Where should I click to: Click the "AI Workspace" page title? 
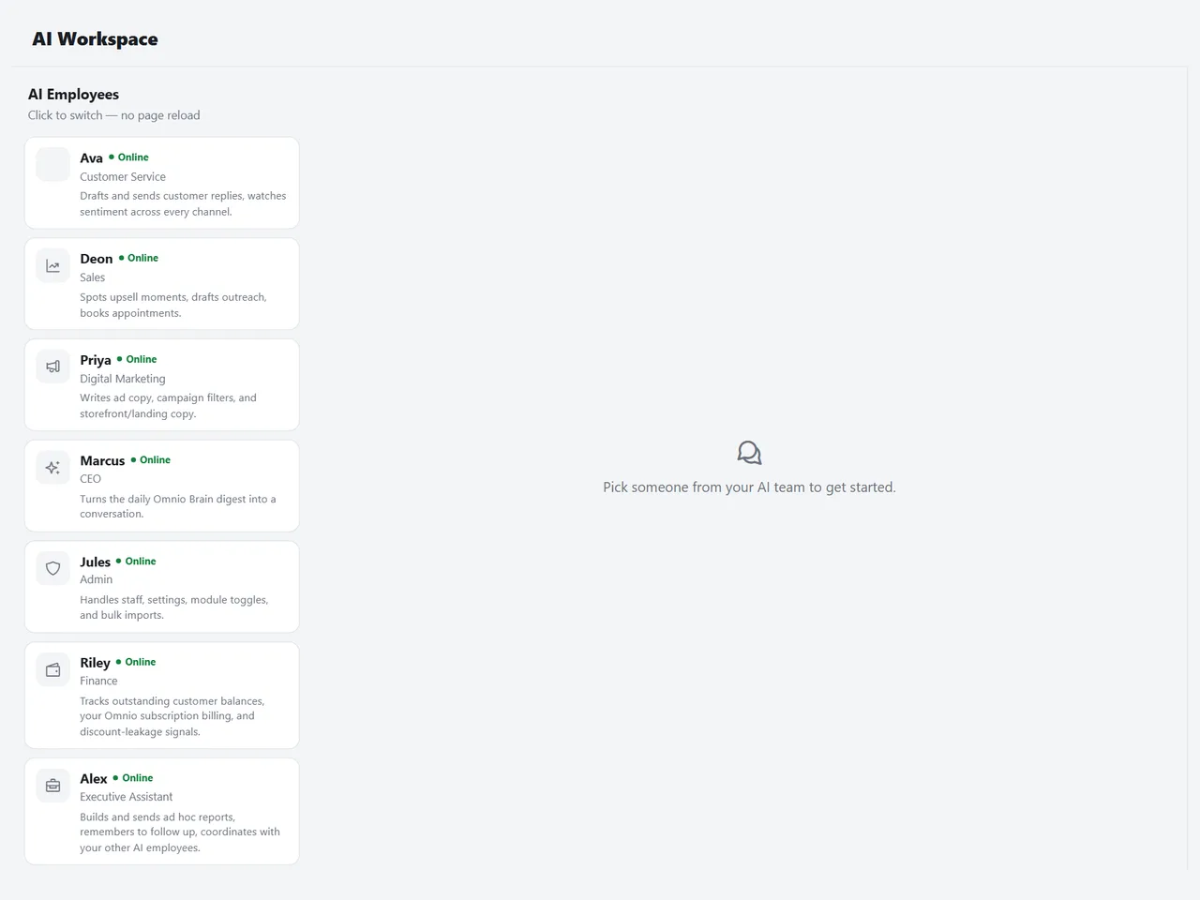tap(95, 39)
